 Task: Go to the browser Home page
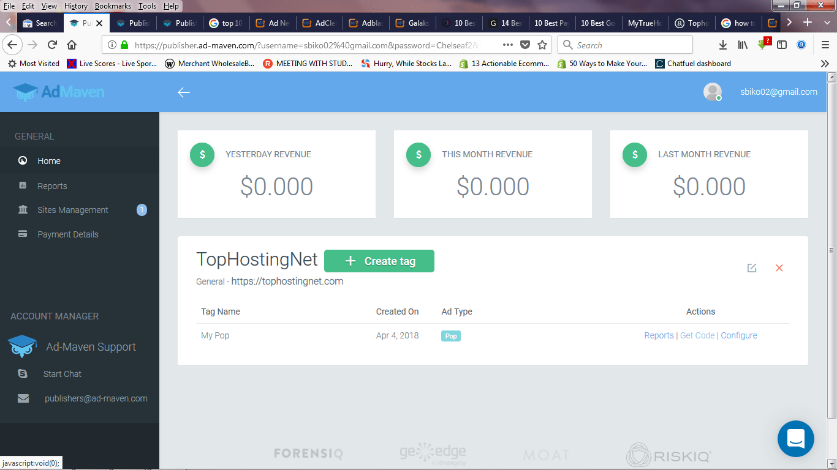(x=72, y=45)
